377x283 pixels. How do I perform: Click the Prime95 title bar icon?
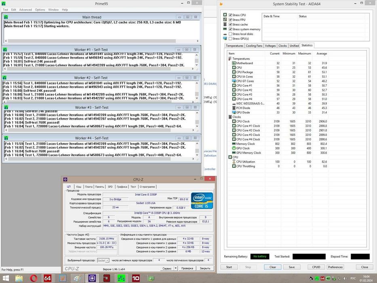[4, 4]
